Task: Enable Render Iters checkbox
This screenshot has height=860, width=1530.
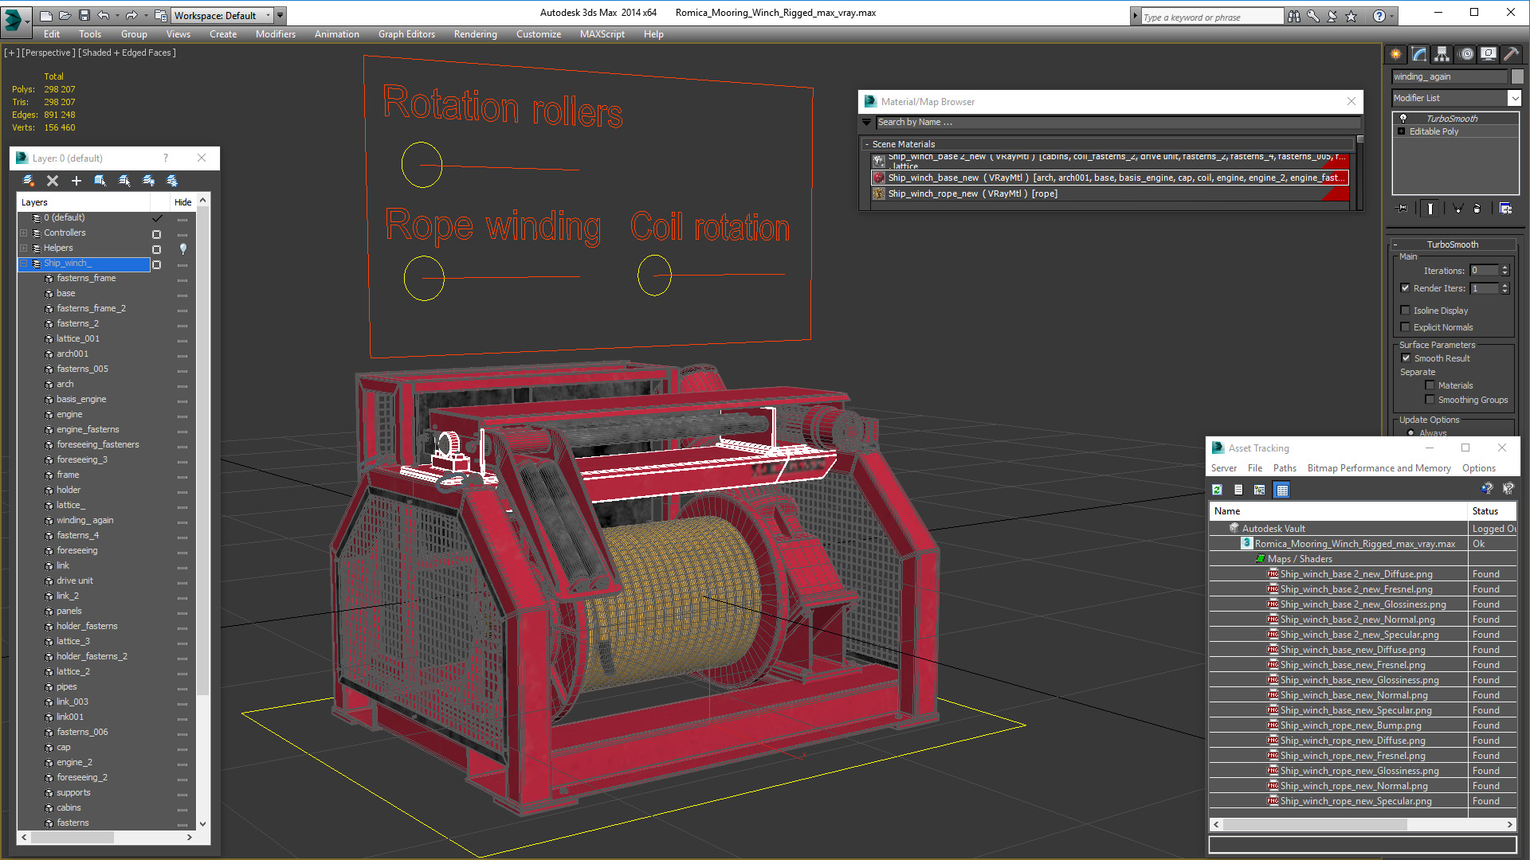Action: click(1406, 288)
